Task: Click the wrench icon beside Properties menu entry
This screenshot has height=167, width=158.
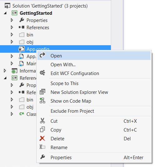Action: (x=42, y=157)
